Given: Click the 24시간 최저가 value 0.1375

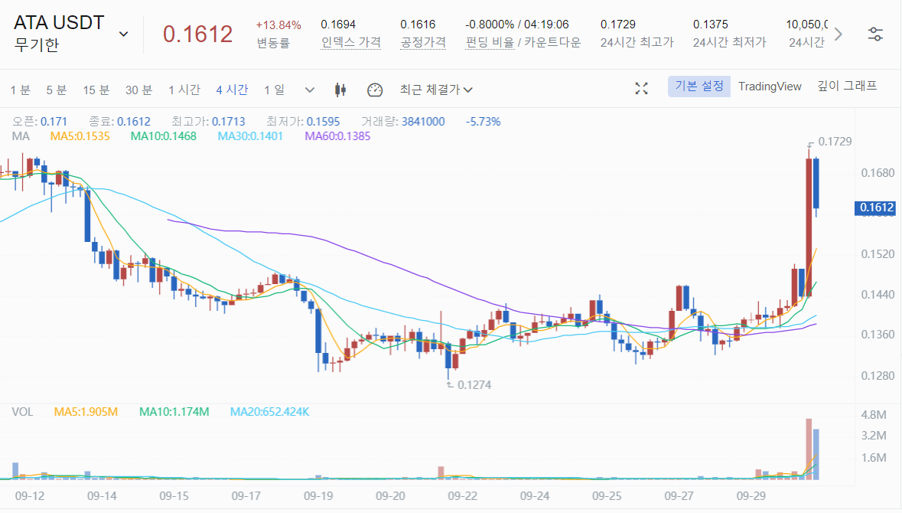Looking at the screenshot, I should 711,25.
